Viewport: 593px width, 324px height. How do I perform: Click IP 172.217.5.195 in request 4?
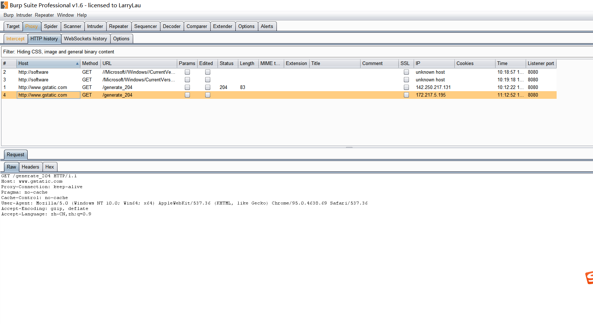click(431, 95)
